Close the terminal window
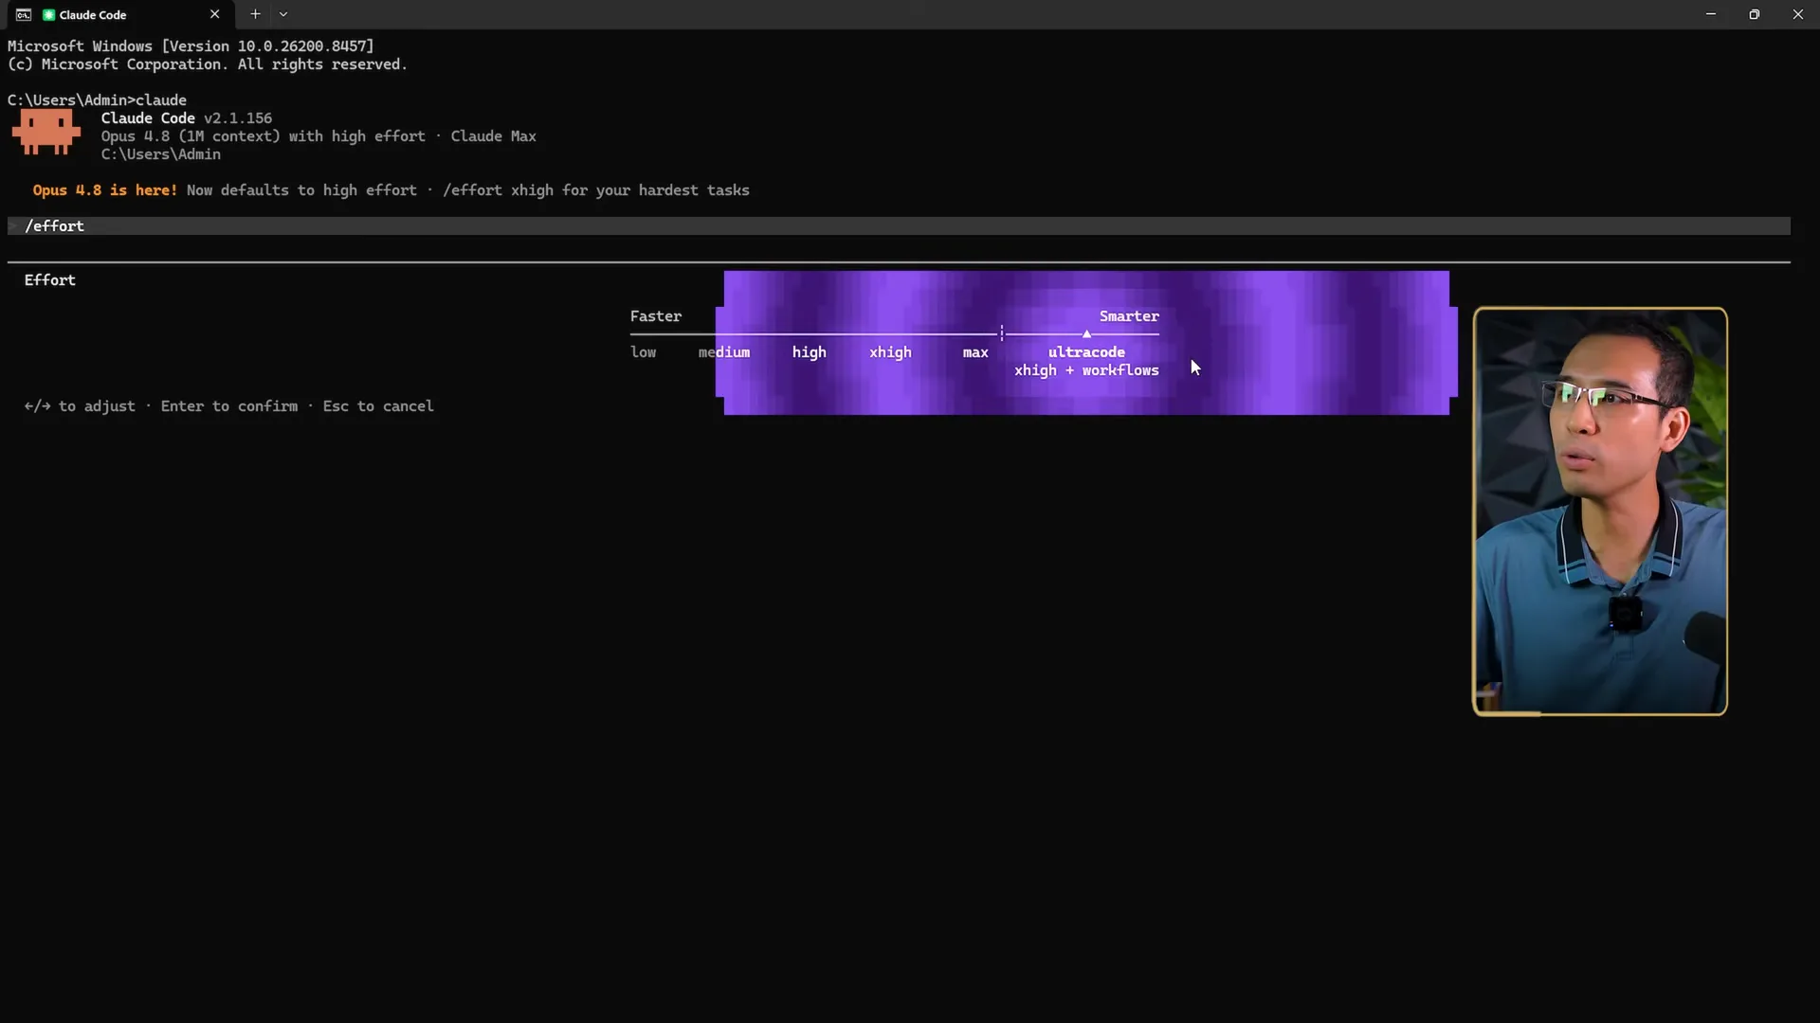The height and width of the screenshot is (1023, 1820). (1798, 14)
